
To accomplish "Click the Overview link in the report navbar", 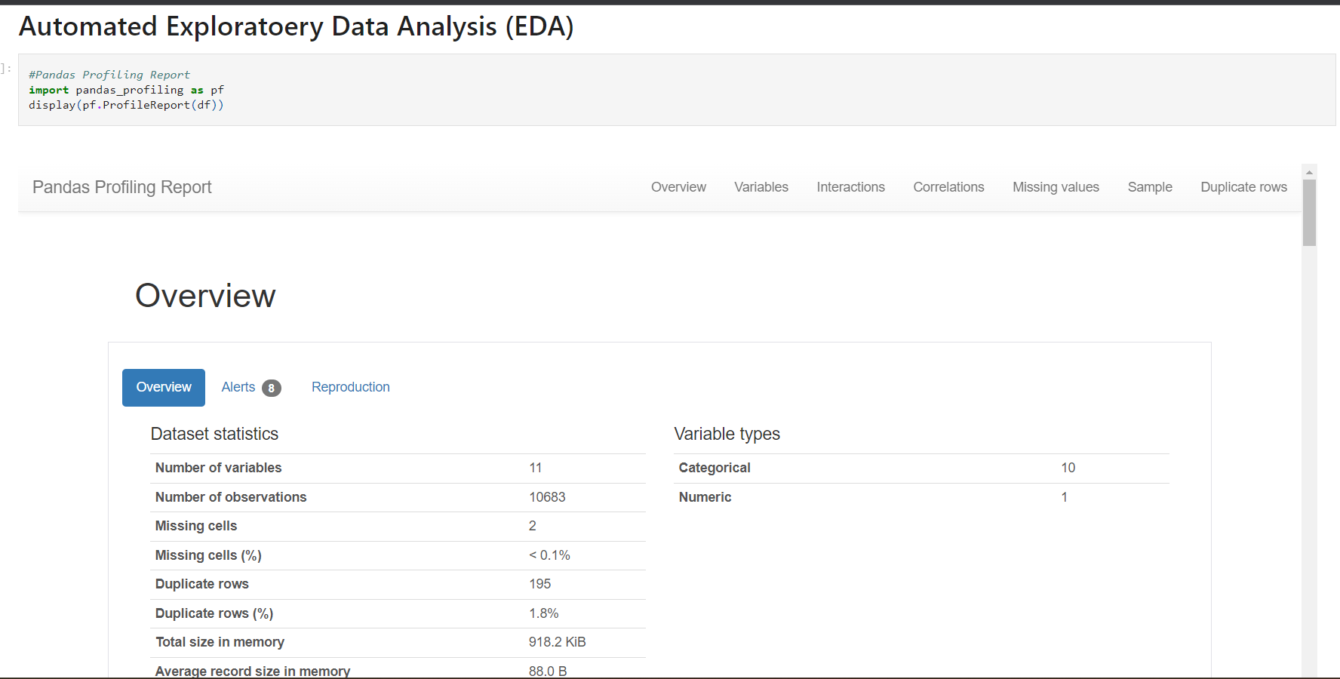I will point(678,187).
